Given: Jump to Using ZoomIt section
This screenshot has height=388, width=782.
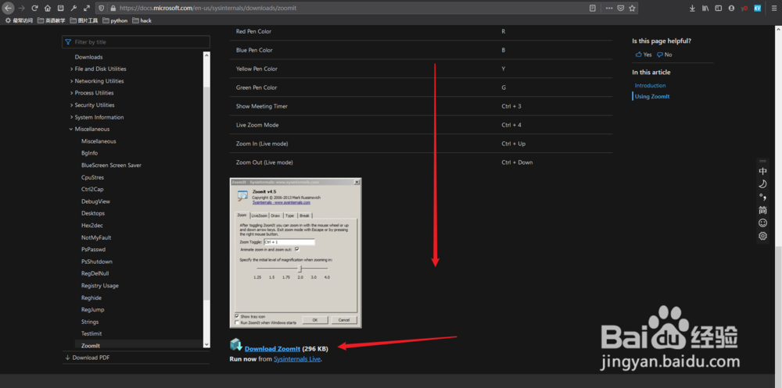Looking at the screenshot, I should pyautogui.click(x=652, y=97).
